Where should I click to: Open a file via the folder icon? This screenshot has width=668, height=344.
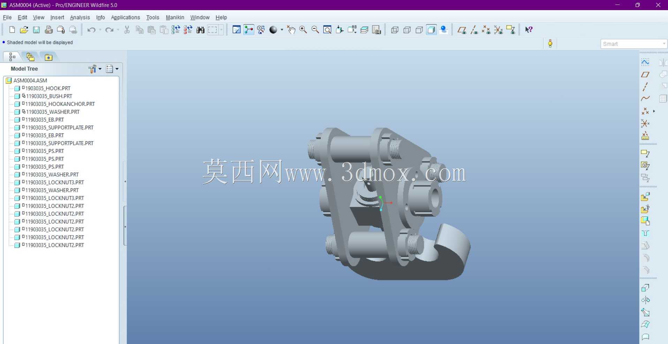pos(24,30)
